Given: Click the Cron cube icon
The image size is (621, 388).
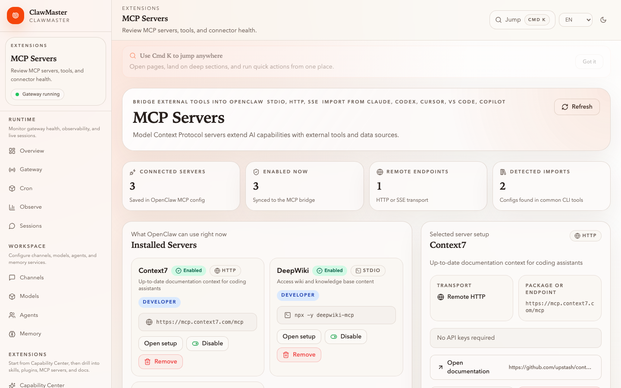Looking at the screenshot, I should [x=12, y=188].
